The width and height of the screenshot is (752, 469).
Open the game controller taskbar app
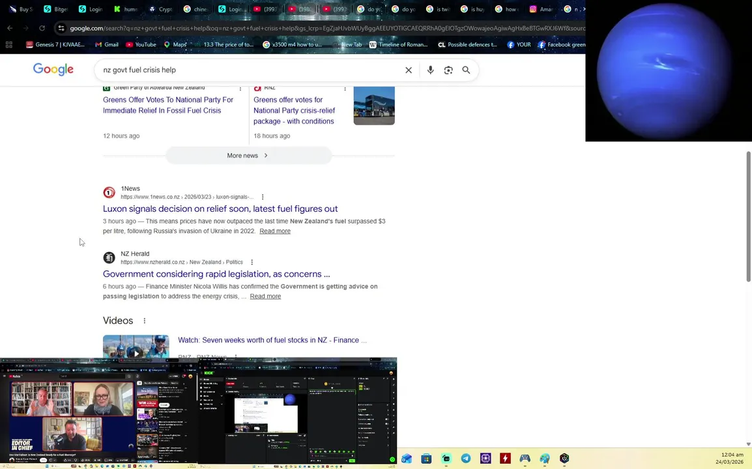point(525,459)
